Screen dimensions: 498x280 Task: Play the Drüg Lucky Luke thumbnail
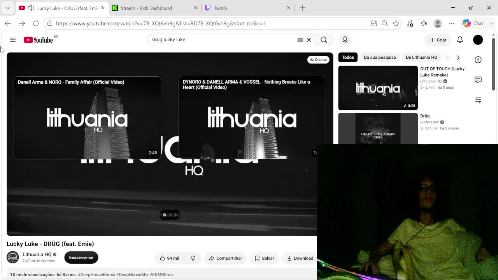click(378, 129)
